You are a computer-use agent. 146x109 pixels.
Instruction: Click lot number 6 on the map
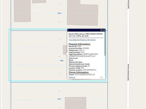[x=59, y=91]
